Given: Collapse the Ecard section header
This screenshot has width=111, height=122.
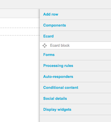Looking at the screenshot, I should click(48, 36).
